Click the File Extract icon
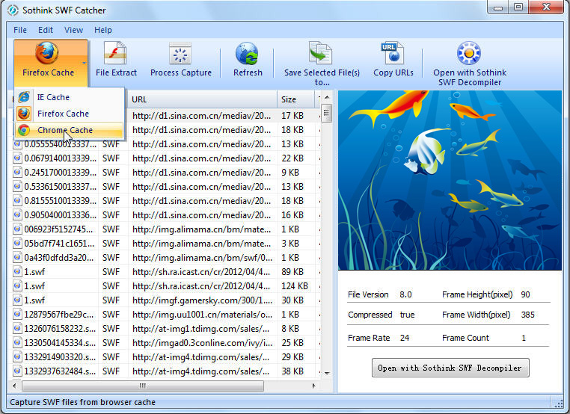This screenshot has width=570, height=414. (x=116, y=53)
